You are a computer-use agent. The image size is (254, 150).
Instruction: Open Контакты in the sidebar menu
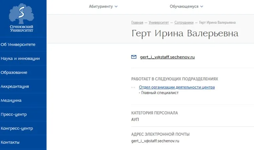tap(10, 142)
